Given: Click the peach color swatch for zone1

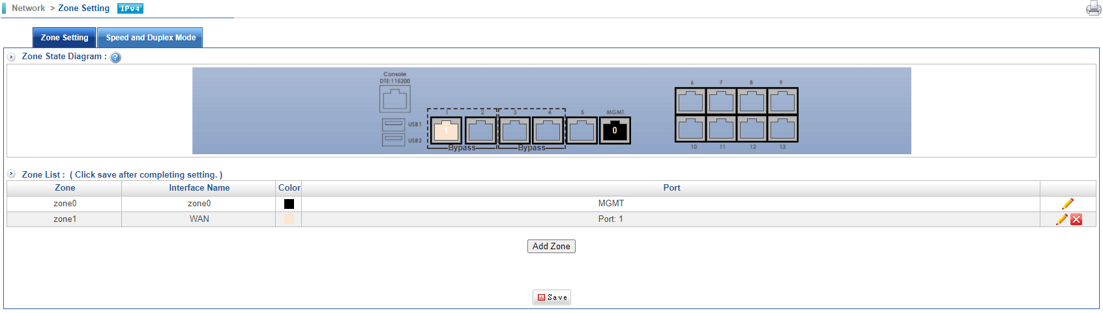Looking at the screenshot, I should (289, 219).
